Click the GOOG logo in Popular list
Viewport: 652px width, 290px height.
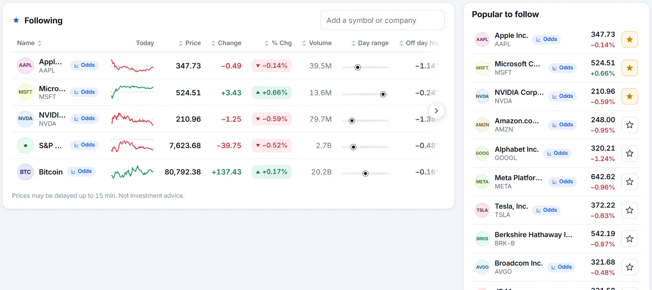(x=482, y=153)
